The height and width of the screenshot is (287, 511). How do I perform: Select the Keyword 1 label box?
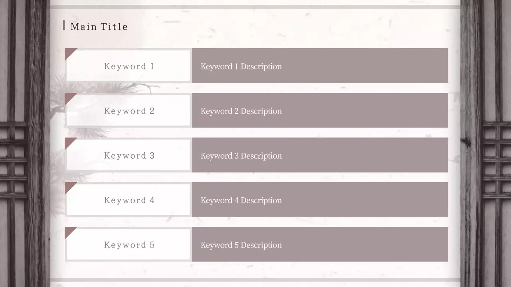click(129, 66)
